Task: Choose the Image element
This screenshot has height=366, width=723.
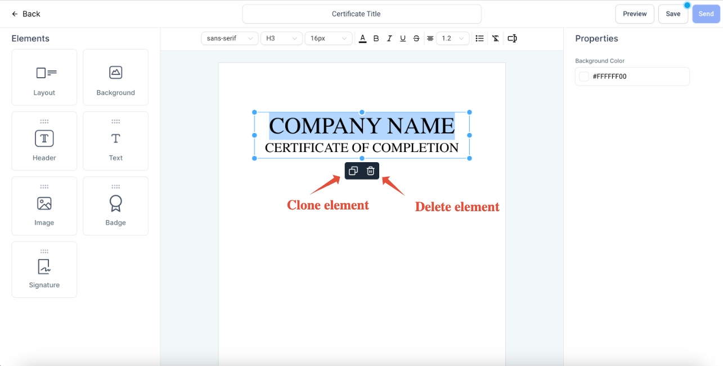Action: pyautogui.click(x=44, y=207)
